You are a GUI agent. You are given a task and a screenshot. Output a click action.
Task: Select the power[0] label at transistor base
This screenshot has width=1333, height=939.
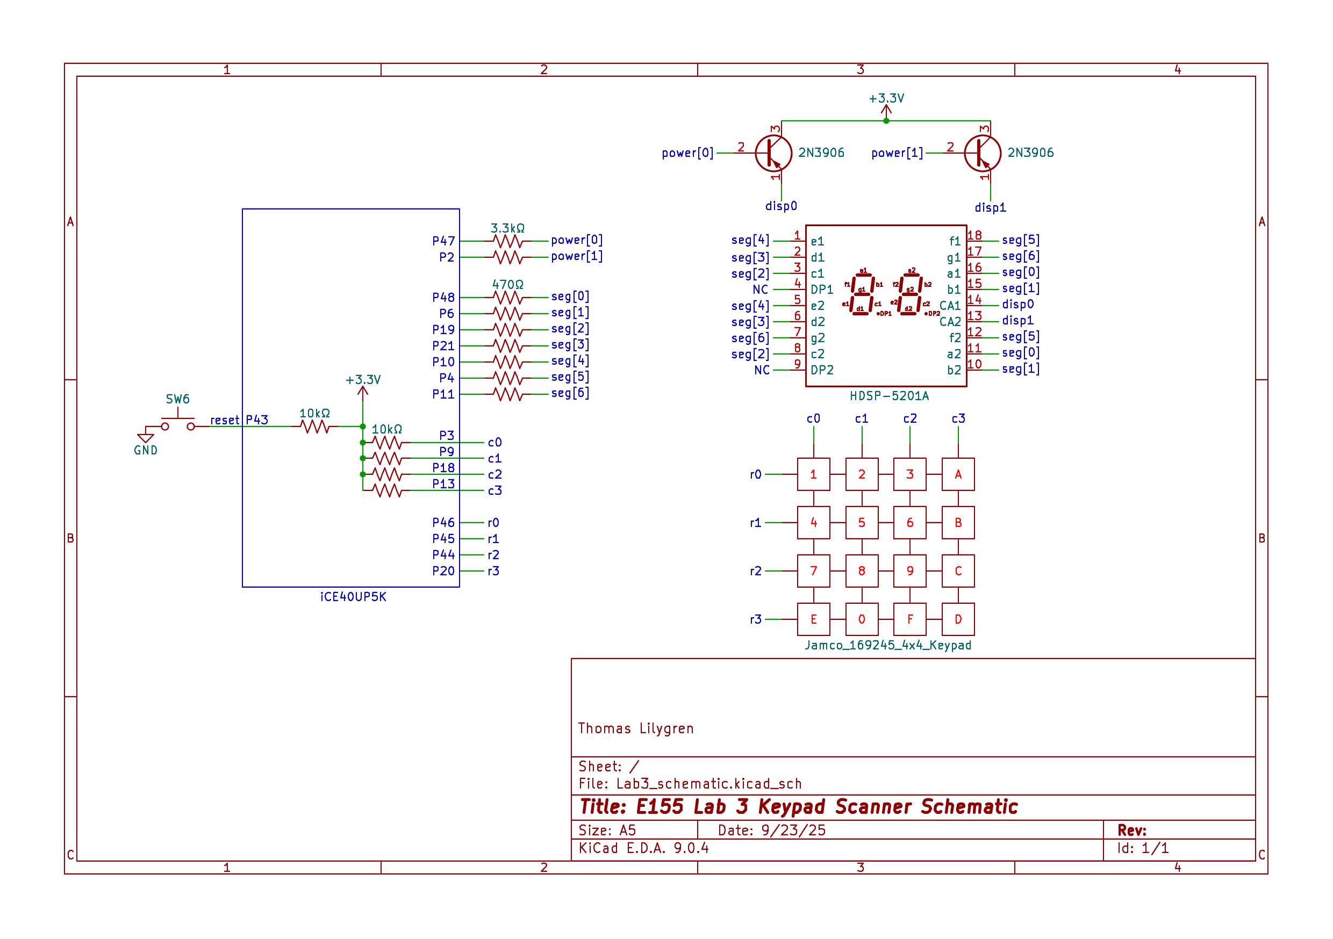[687, 153]
